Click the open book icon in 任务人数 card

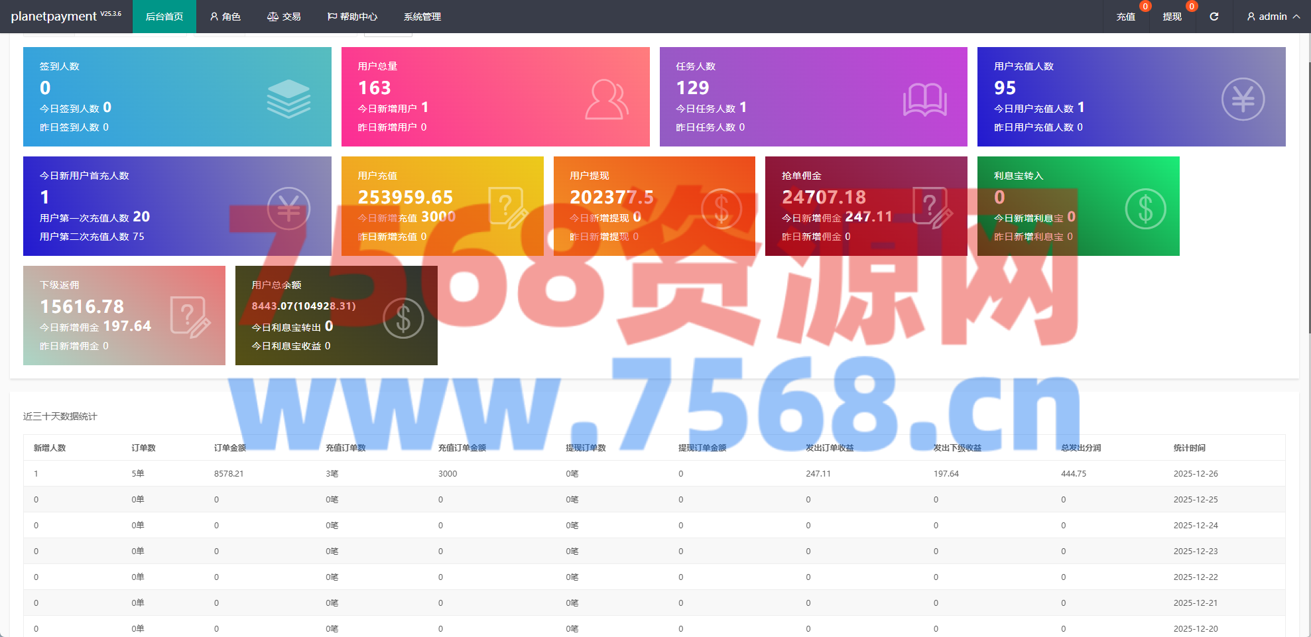pos(924,100)
